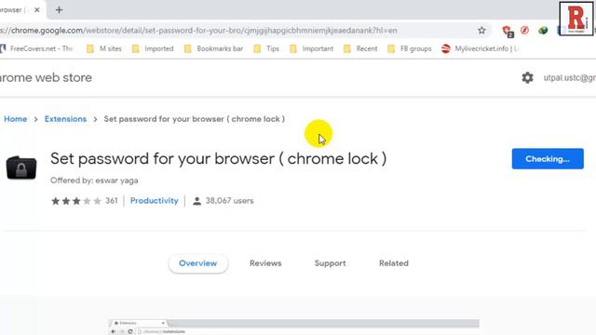596x335 pixels.
Task: Switch to the Related tab
Action: tap(394, 263)
